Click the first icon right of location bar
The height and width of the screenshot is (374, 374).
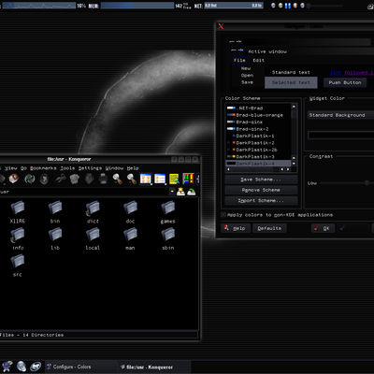[x=180, y=192]
